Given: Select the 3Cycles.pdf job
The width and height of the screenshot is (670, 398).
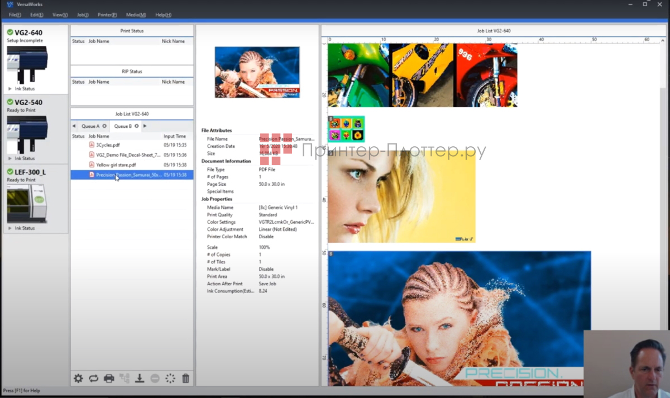Looking at the screenshot, I should click(x=108, y=145).
